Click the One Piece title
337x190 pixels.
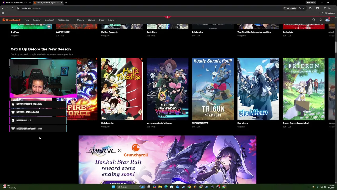click(x=15, y=32)
